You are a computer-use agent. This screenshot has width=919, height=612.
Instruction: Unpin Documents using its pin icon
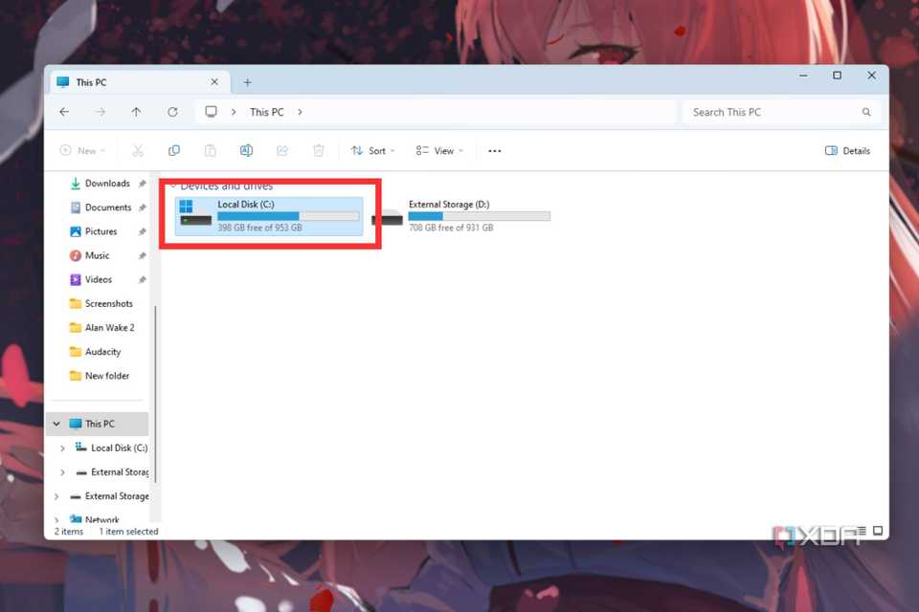point(142,208)
